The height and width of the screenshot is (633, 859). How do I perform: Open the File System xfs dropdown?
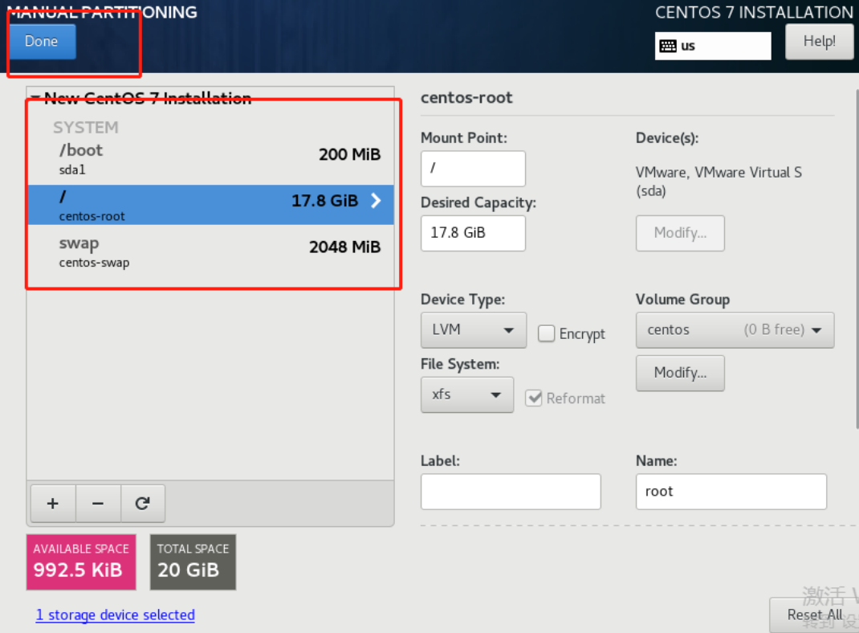tap(466, 394)
